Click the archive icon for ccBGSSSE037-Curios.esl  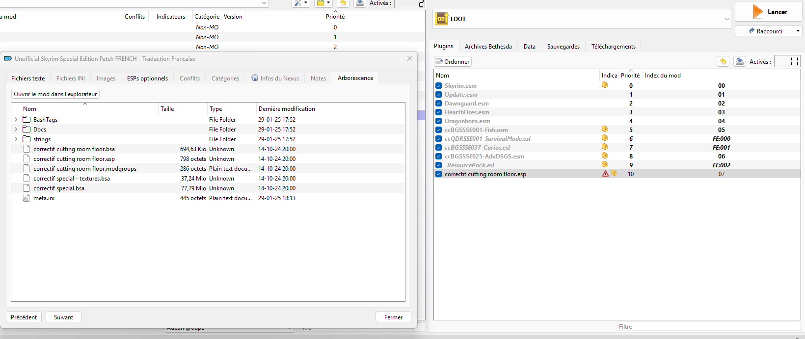tap(605, 147)
